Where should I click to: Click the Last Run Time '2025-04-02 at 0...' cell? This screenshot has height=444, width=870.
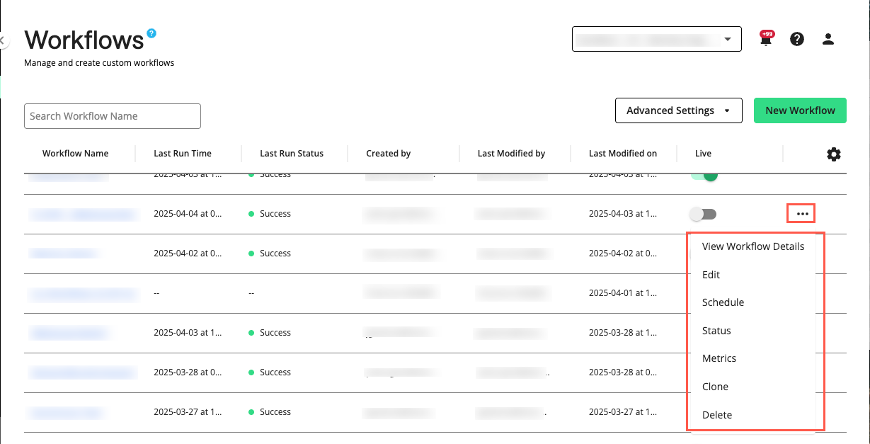188,254
